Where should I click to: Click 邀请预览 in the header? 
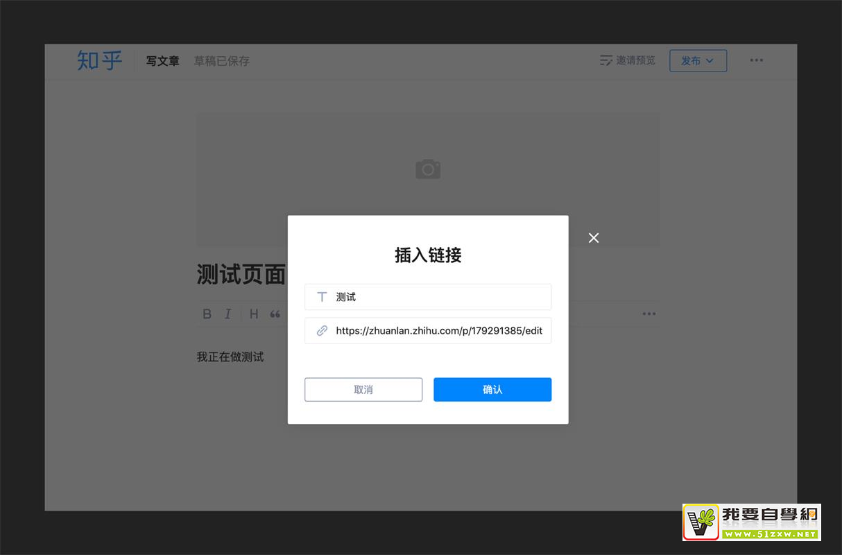[628, 61]
